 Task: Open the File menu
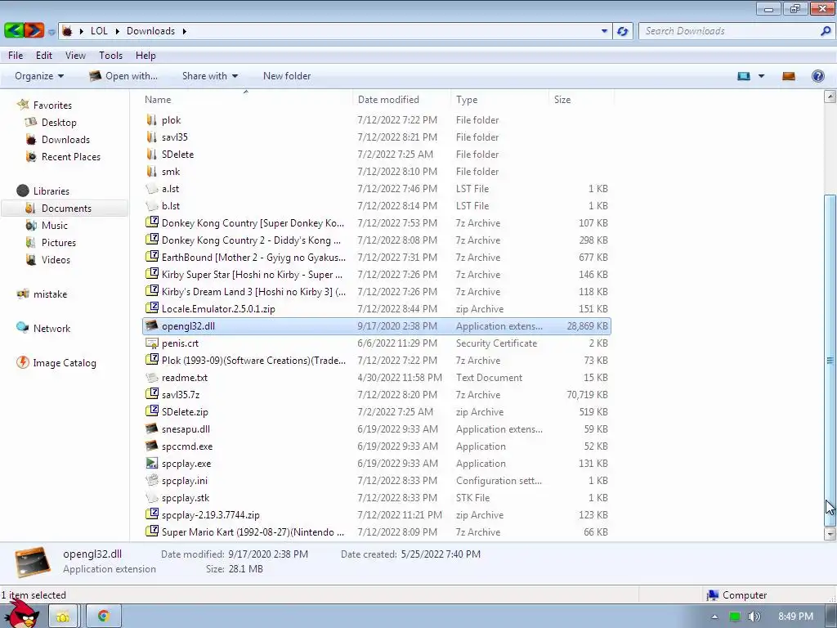[x=16, y=56]
